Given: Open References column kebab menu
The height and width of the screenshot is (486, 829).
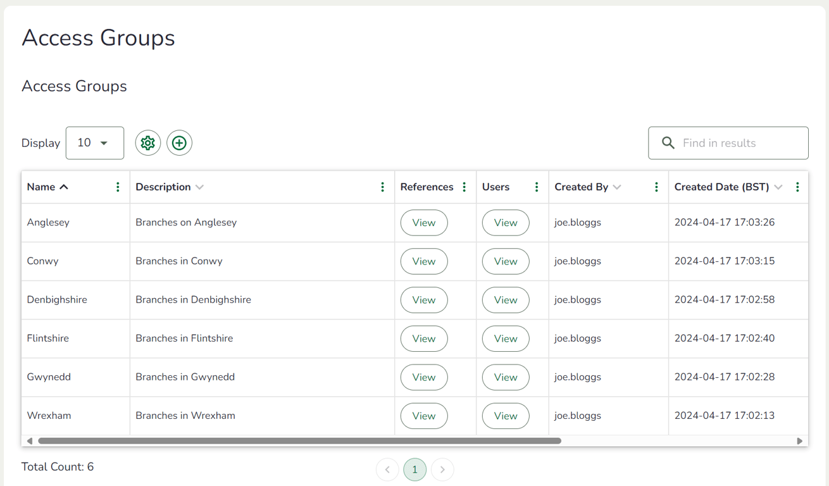Looking at the screenshot, I should point(464,187).
